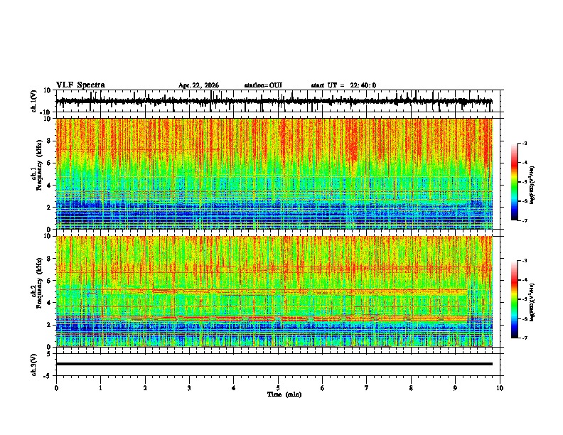Click the 5 minute tick on time axis

[278, 388]
